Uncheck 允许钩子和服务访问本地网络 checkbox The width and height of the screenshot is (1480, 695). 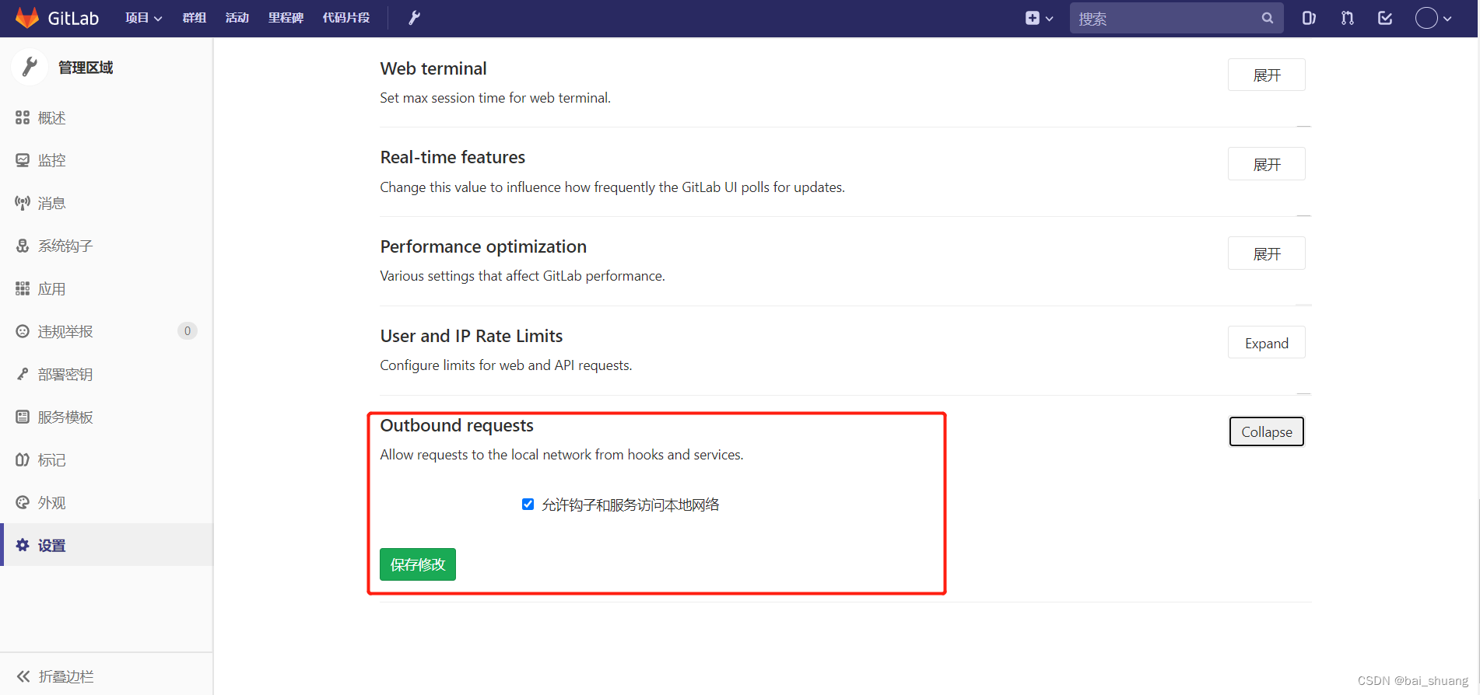(528, 504)
